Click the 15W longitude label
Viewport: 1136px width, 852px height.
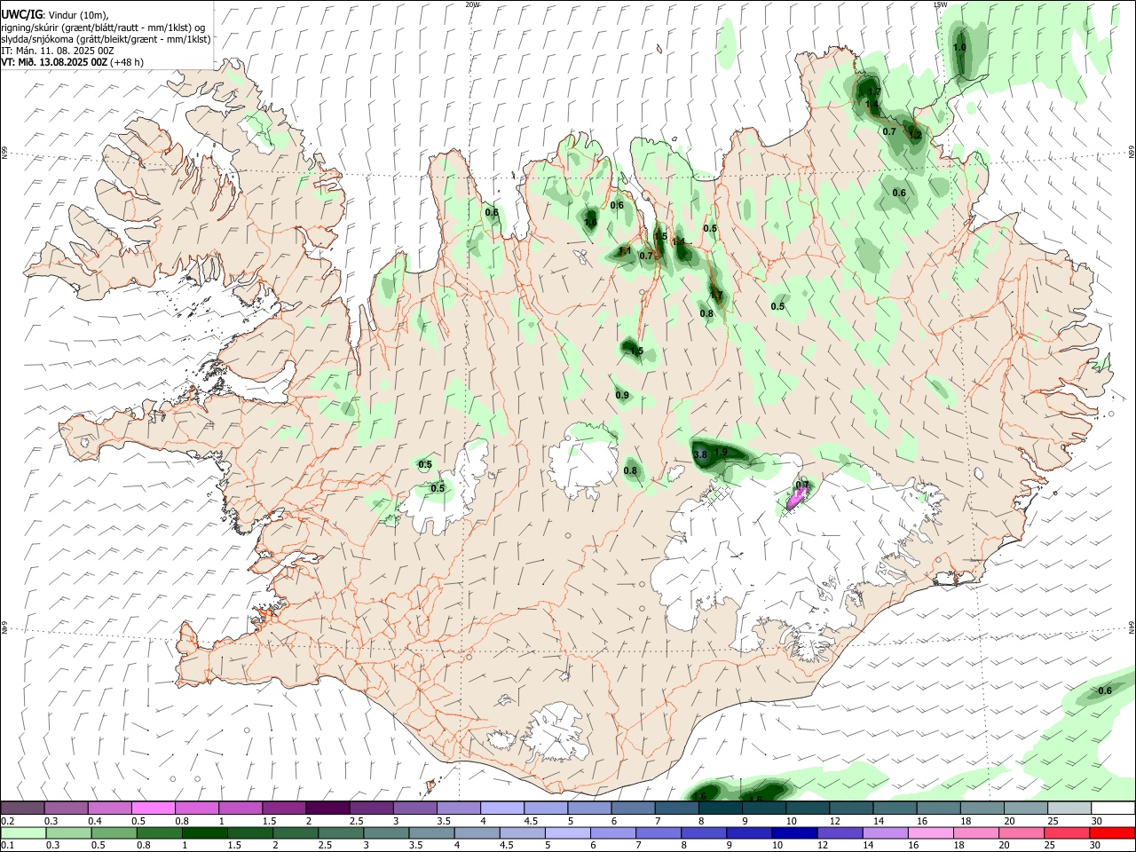940,4
